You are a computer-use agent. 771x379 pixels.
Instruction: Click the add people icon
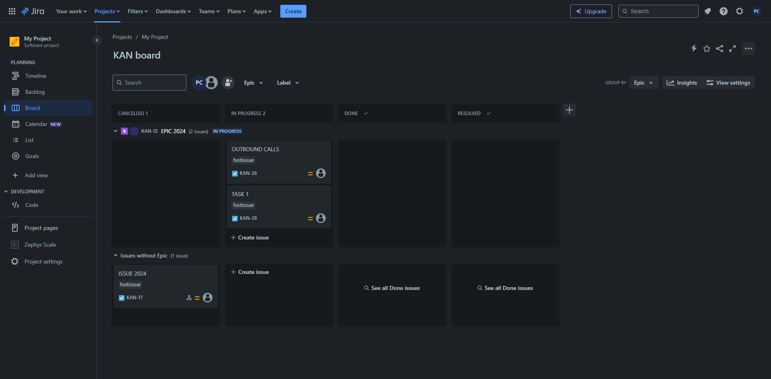point(228,83)
